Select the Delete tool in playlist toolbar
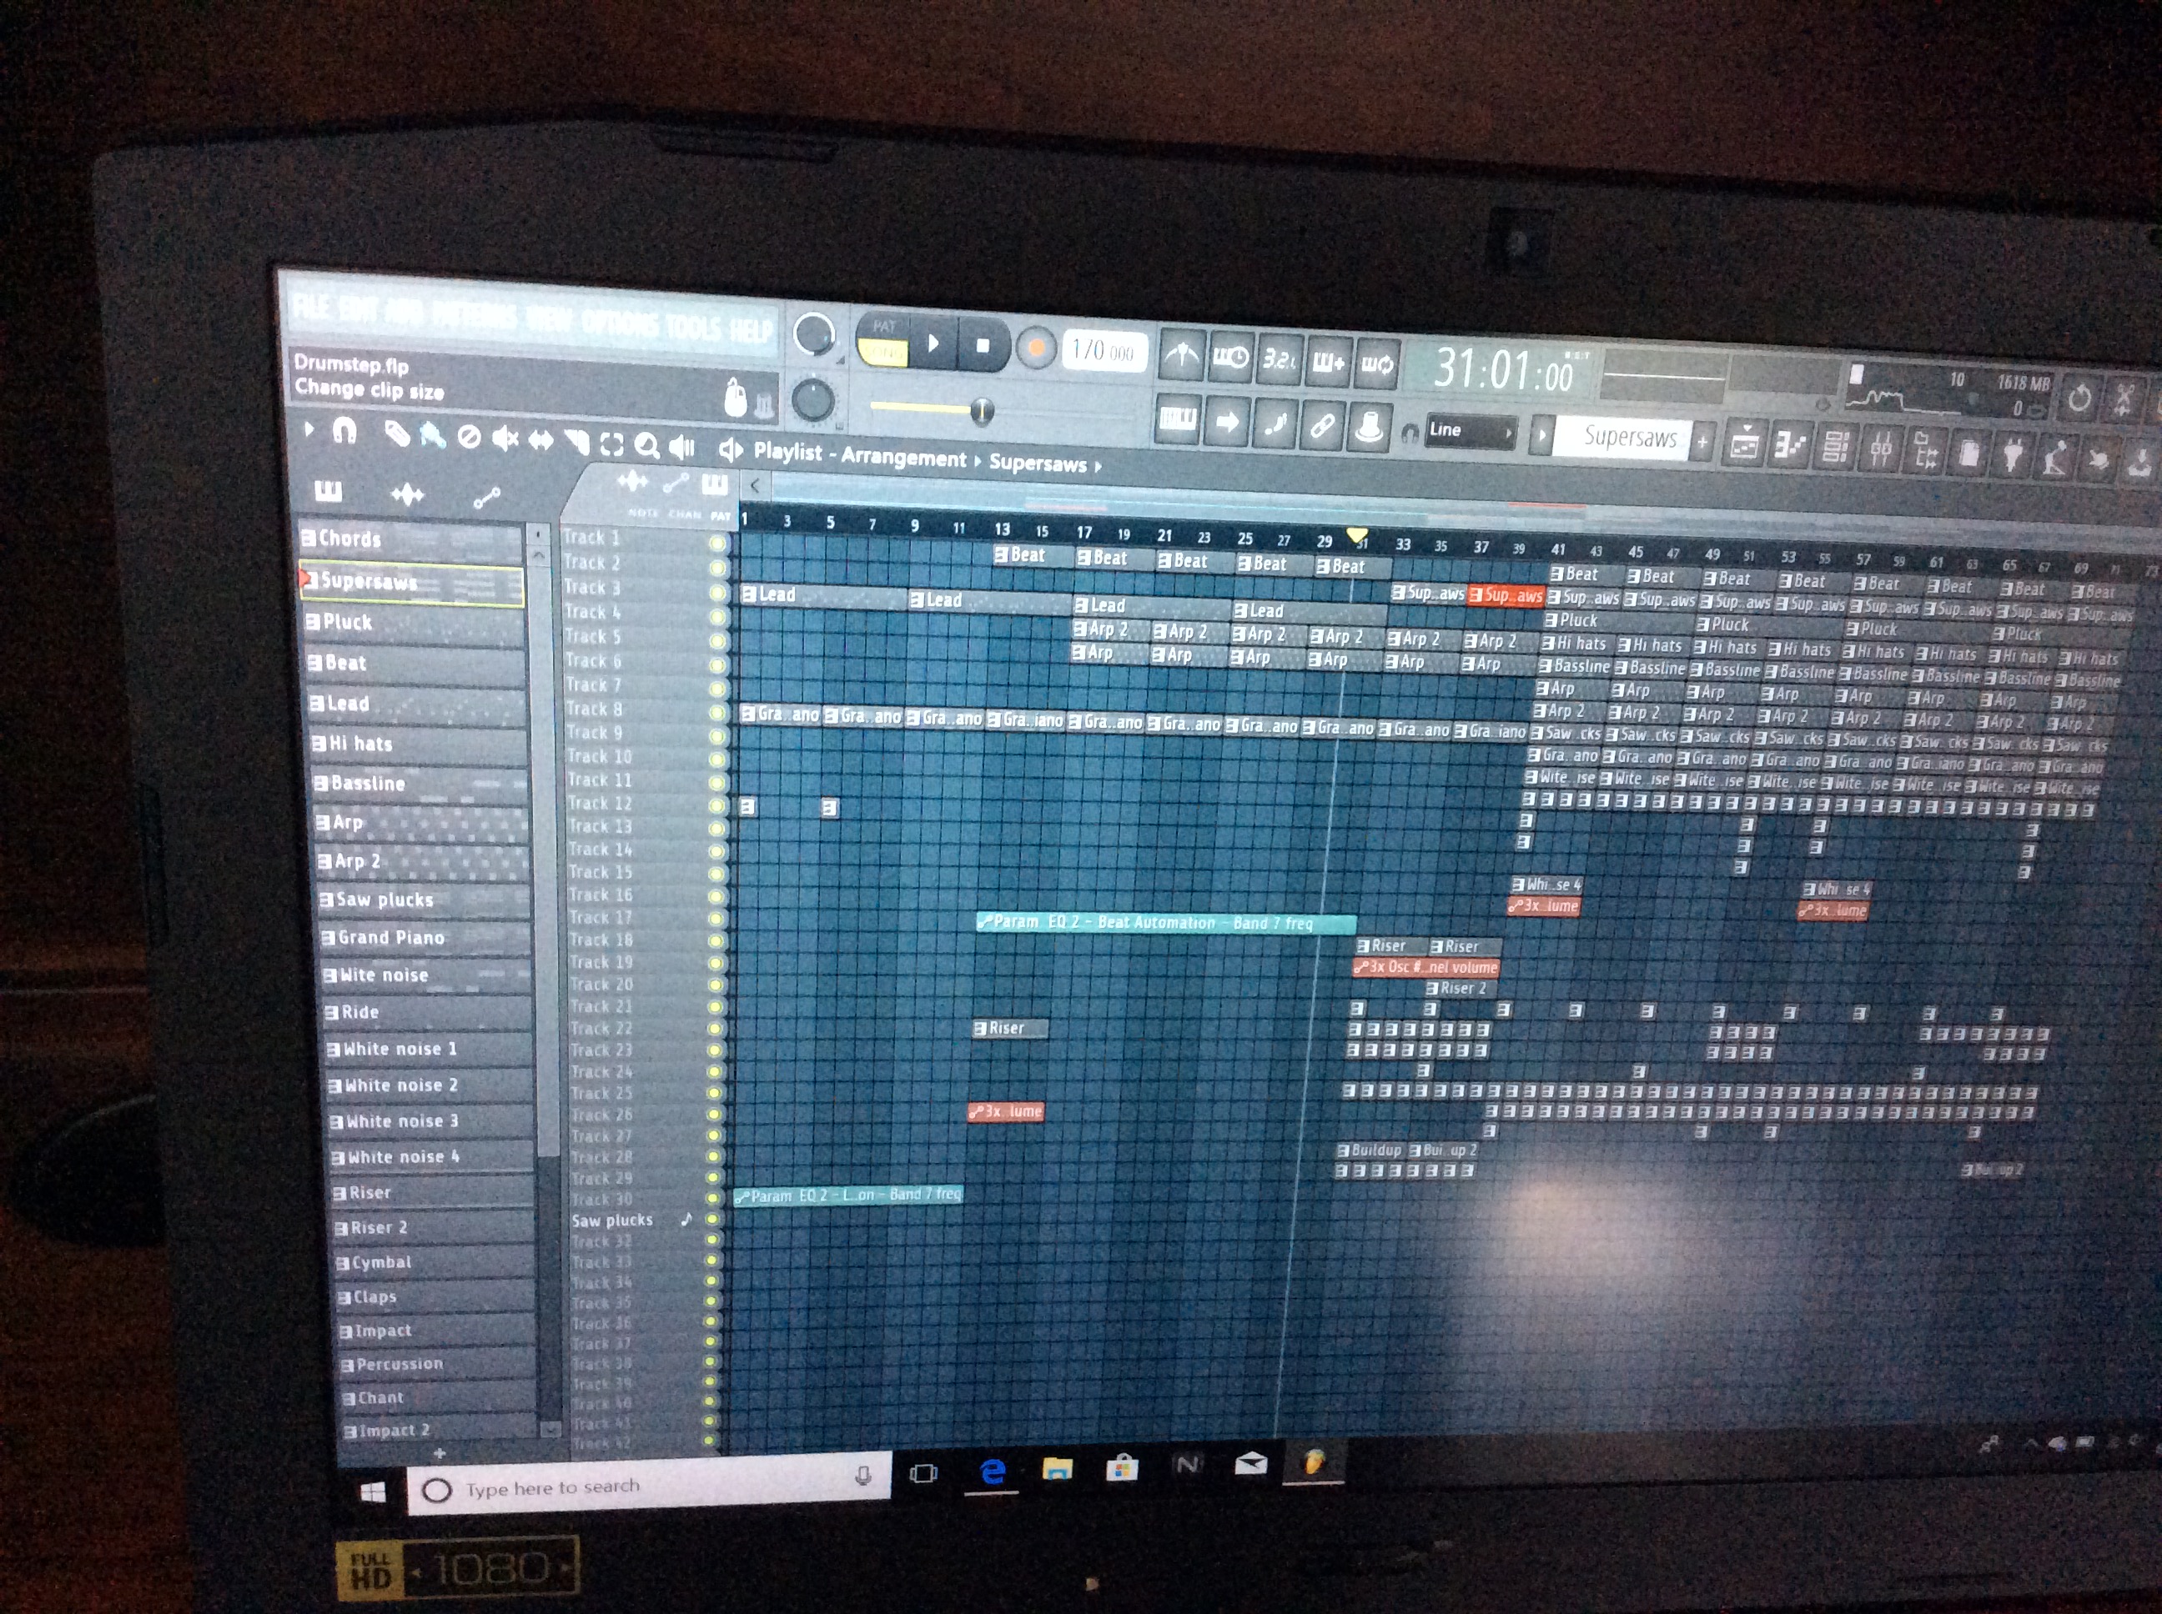Screen dimensions: 2162x1614 [469, 438]
